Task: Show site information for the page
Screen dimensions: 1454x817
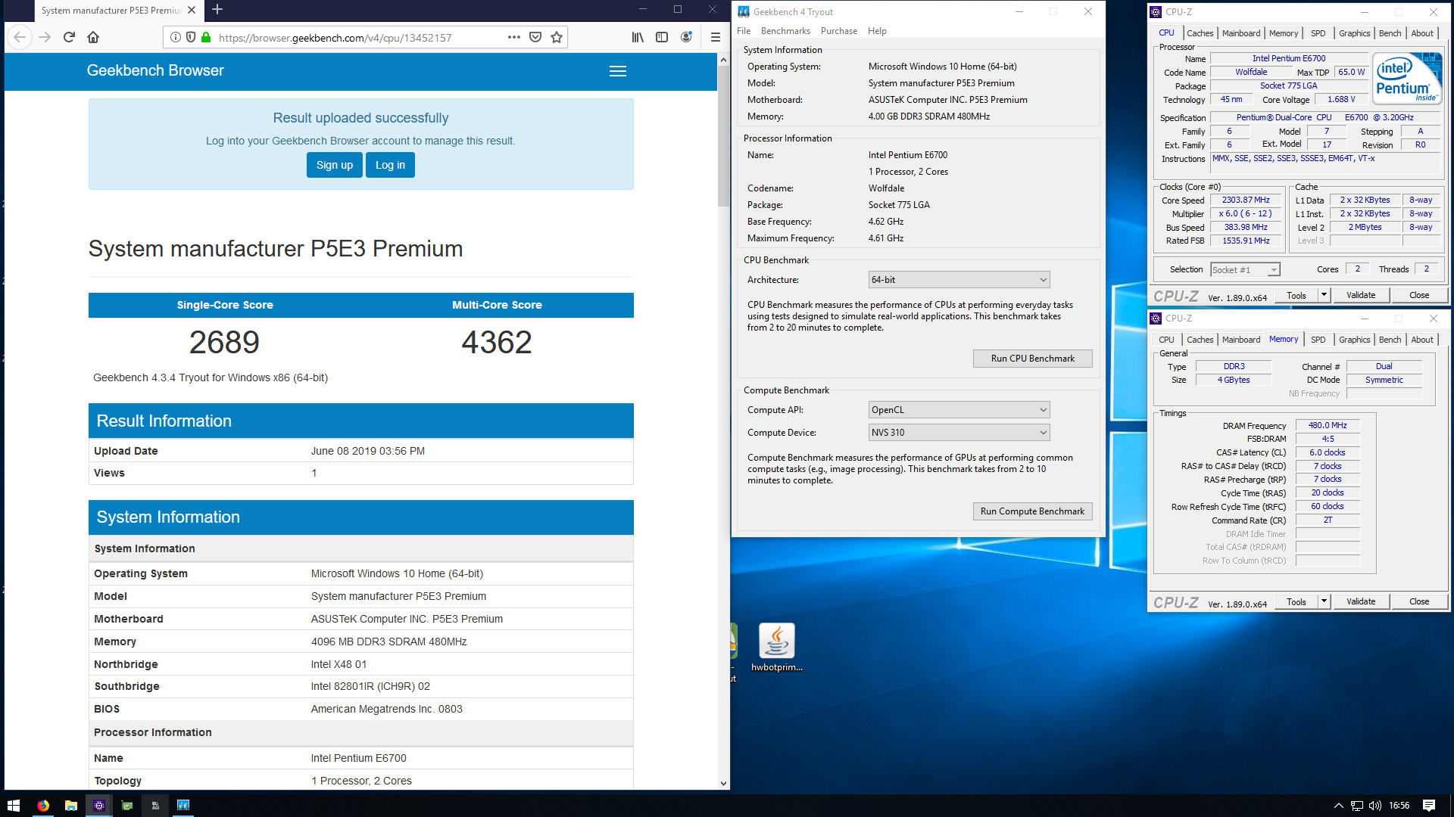Action: pos(176,37)
